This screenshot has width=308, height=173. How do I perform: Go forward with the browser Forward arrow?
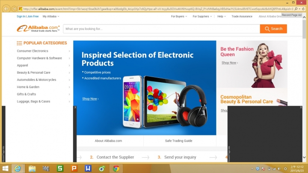(x=14, y=9)
